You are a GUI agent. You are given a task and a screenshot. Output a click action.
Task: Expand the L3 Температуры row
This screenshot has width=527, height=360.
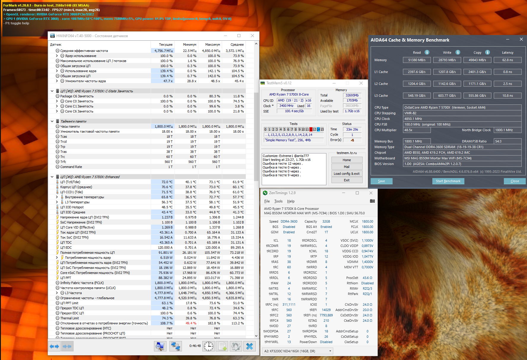(57, 202)
